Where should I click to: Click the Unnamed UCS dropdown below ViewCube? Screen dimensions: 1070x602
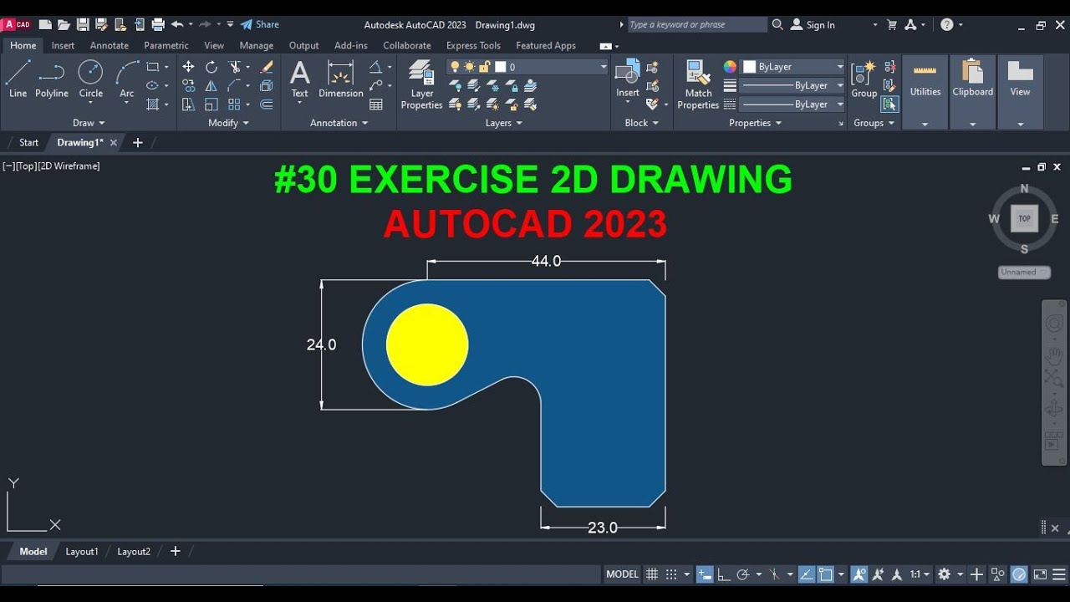[1024, 273]
